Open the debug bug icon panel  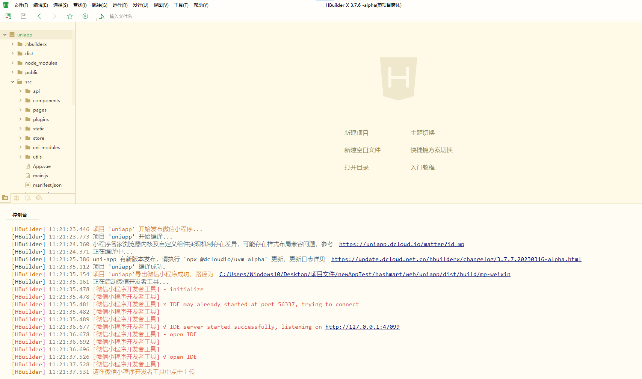tap(17, 198)
